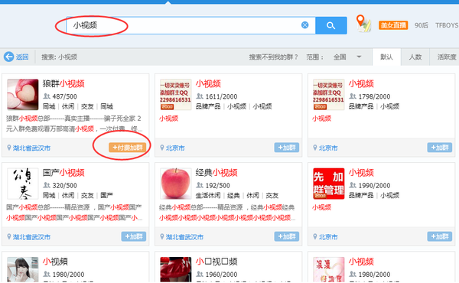Click the 487/500 member count
The width and height of the screenshot is (459, 283).
point(64,96)
